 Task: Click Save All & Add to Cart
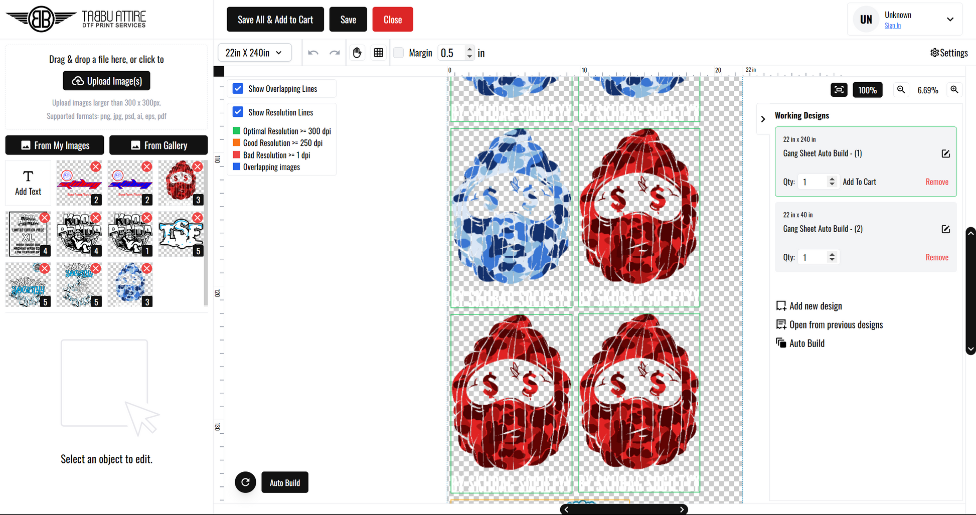[x=275, y=20]
